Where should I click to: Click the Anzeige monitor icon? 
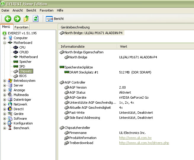pyautogui.click(x=10, y=90)
